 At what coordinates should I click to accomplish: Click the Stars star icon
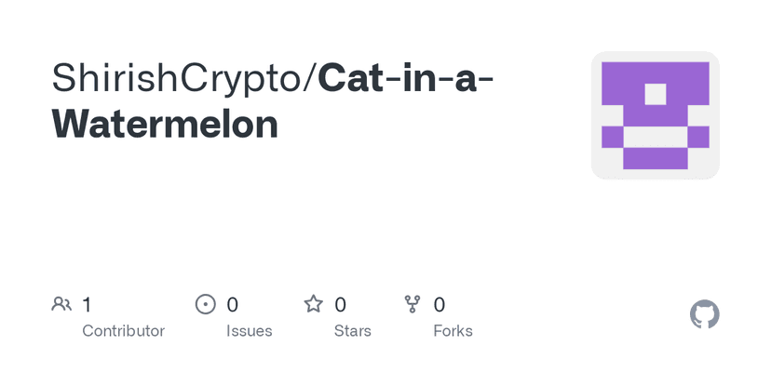[x=314, y=304]
